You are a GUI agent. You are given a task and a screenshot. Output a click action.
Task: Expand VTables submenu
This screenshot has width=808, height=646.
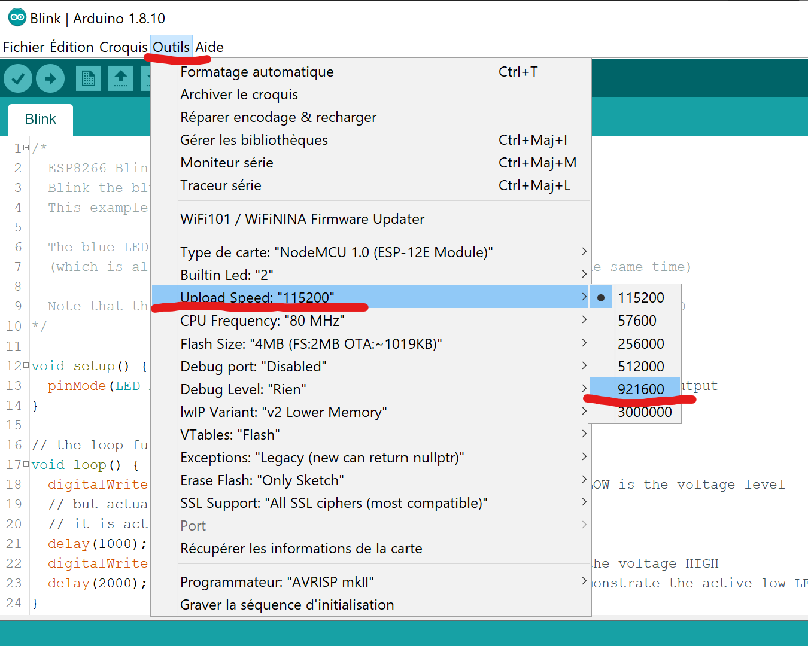(x=371, y=434)
